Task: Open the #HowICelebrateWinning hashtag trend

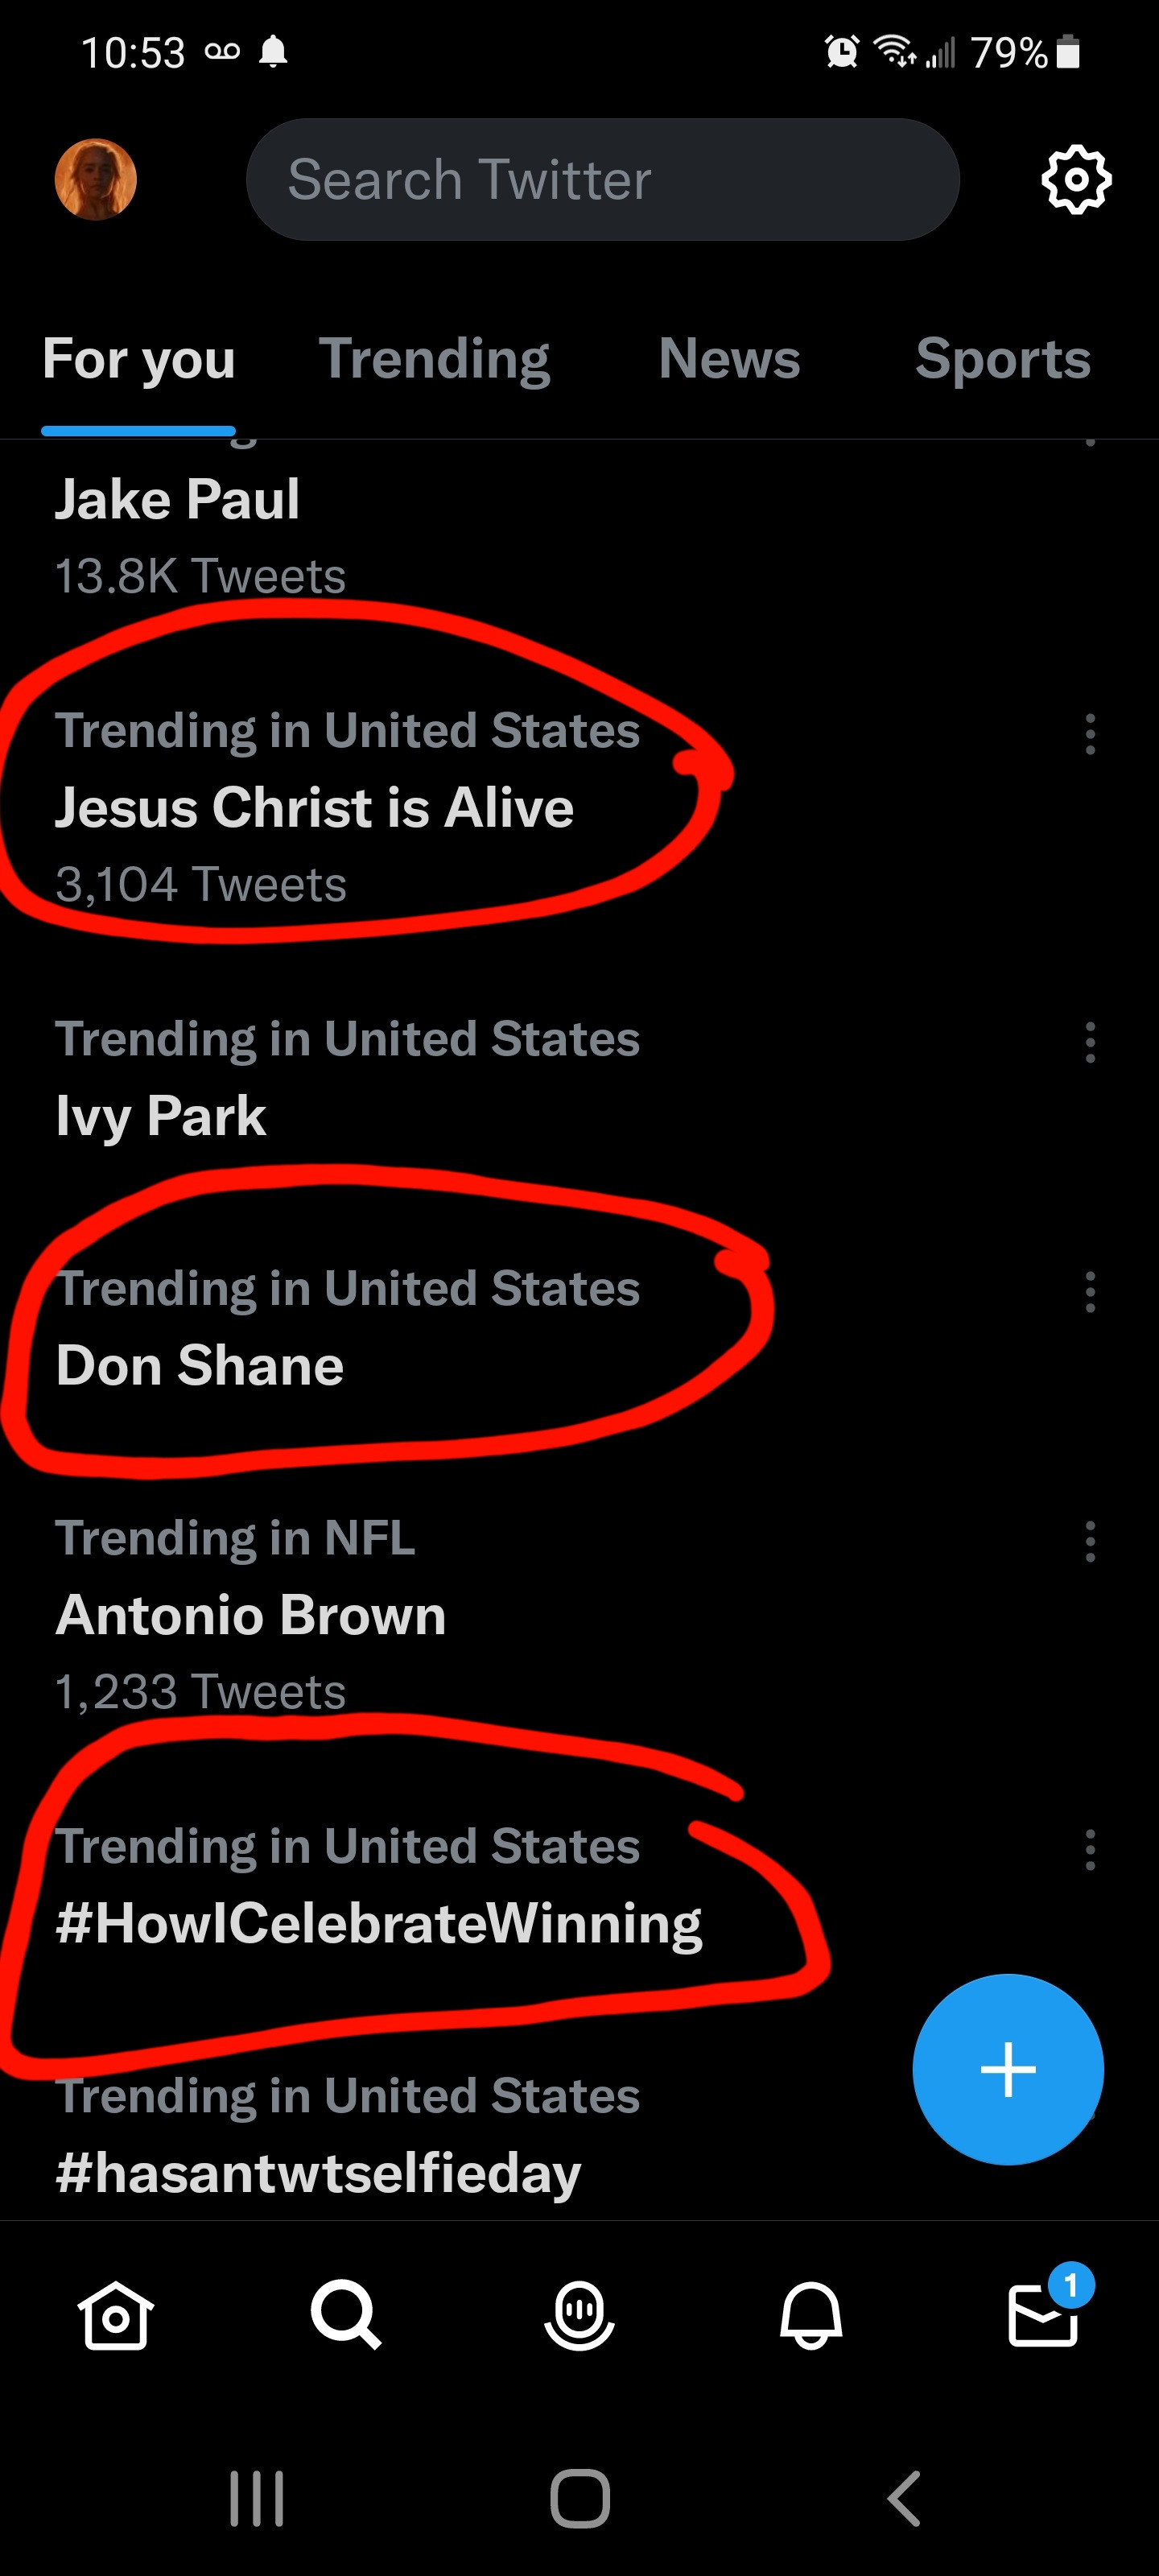Action: pyautogui.click(x=379, y=1924)
